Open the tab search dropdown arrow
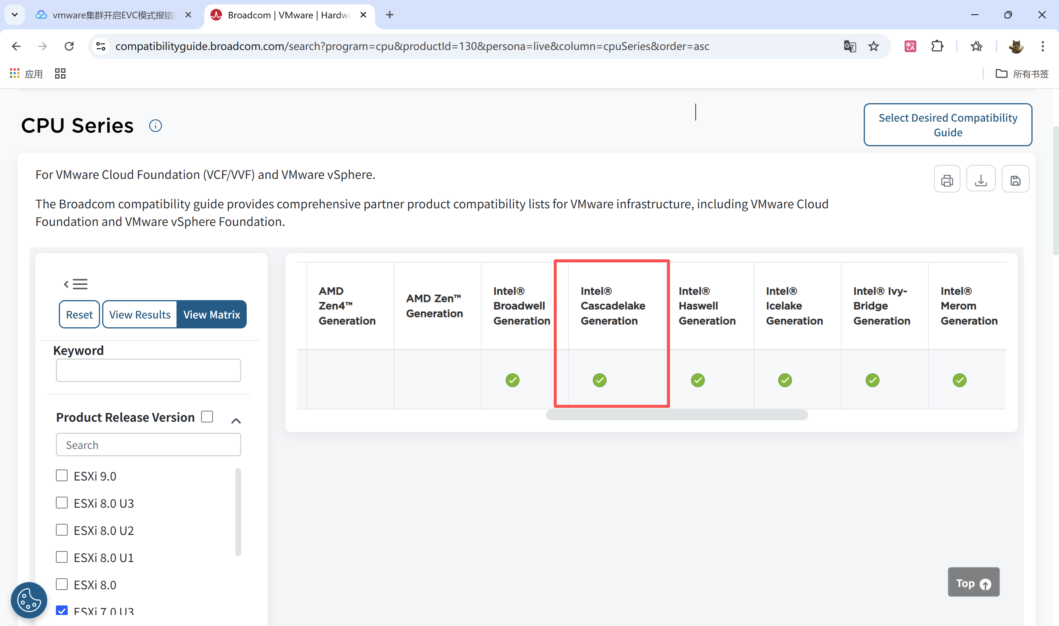The width and height of the screenshot is (1059, 626). pyautogui.click(x=15, y=15)
